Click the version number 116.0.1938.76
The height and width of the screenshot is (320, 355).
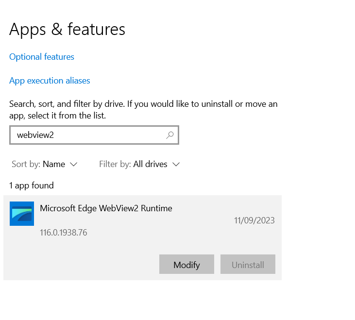[64, 233]
